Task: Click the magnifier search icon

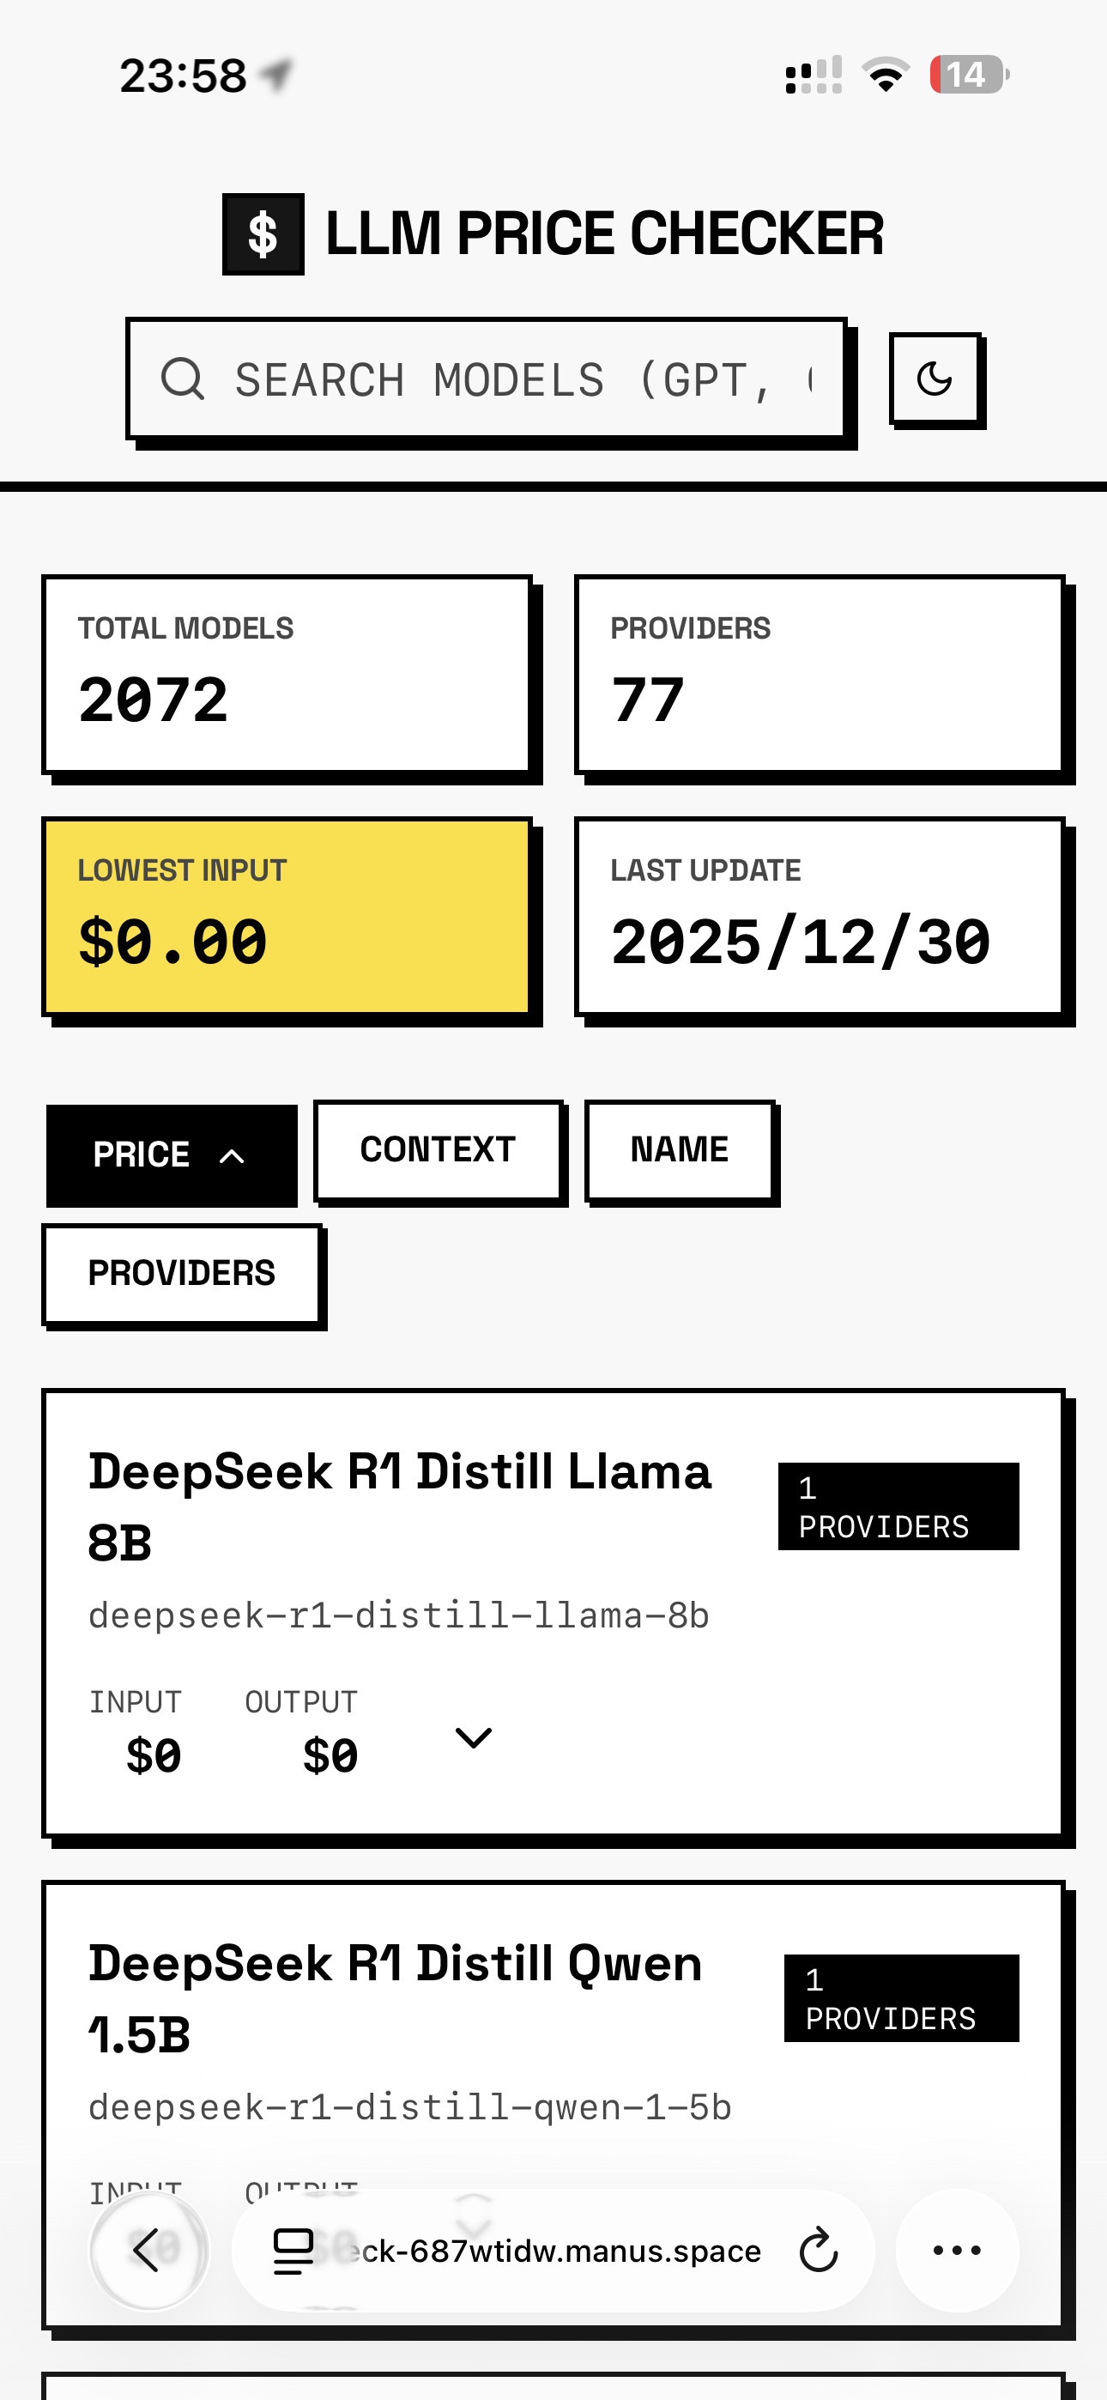Action: coord(183,379)
